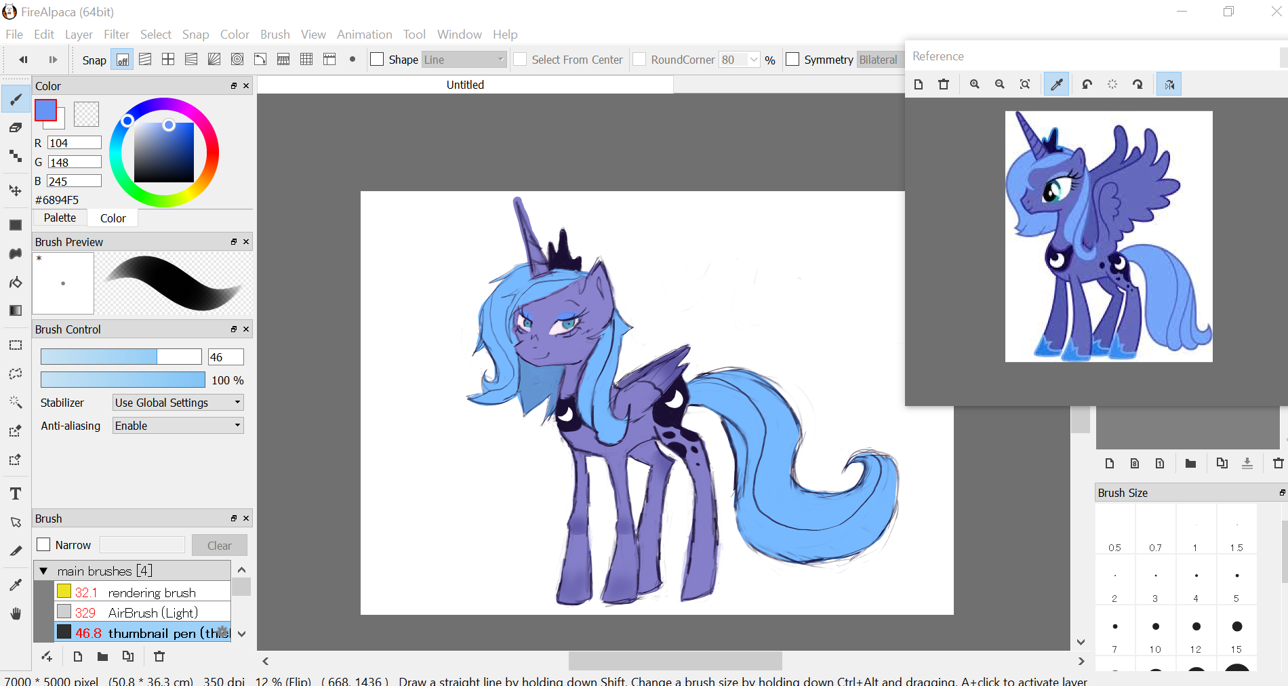Select the Gradient tool
The image size is (1288, 686).
point(16,310)
